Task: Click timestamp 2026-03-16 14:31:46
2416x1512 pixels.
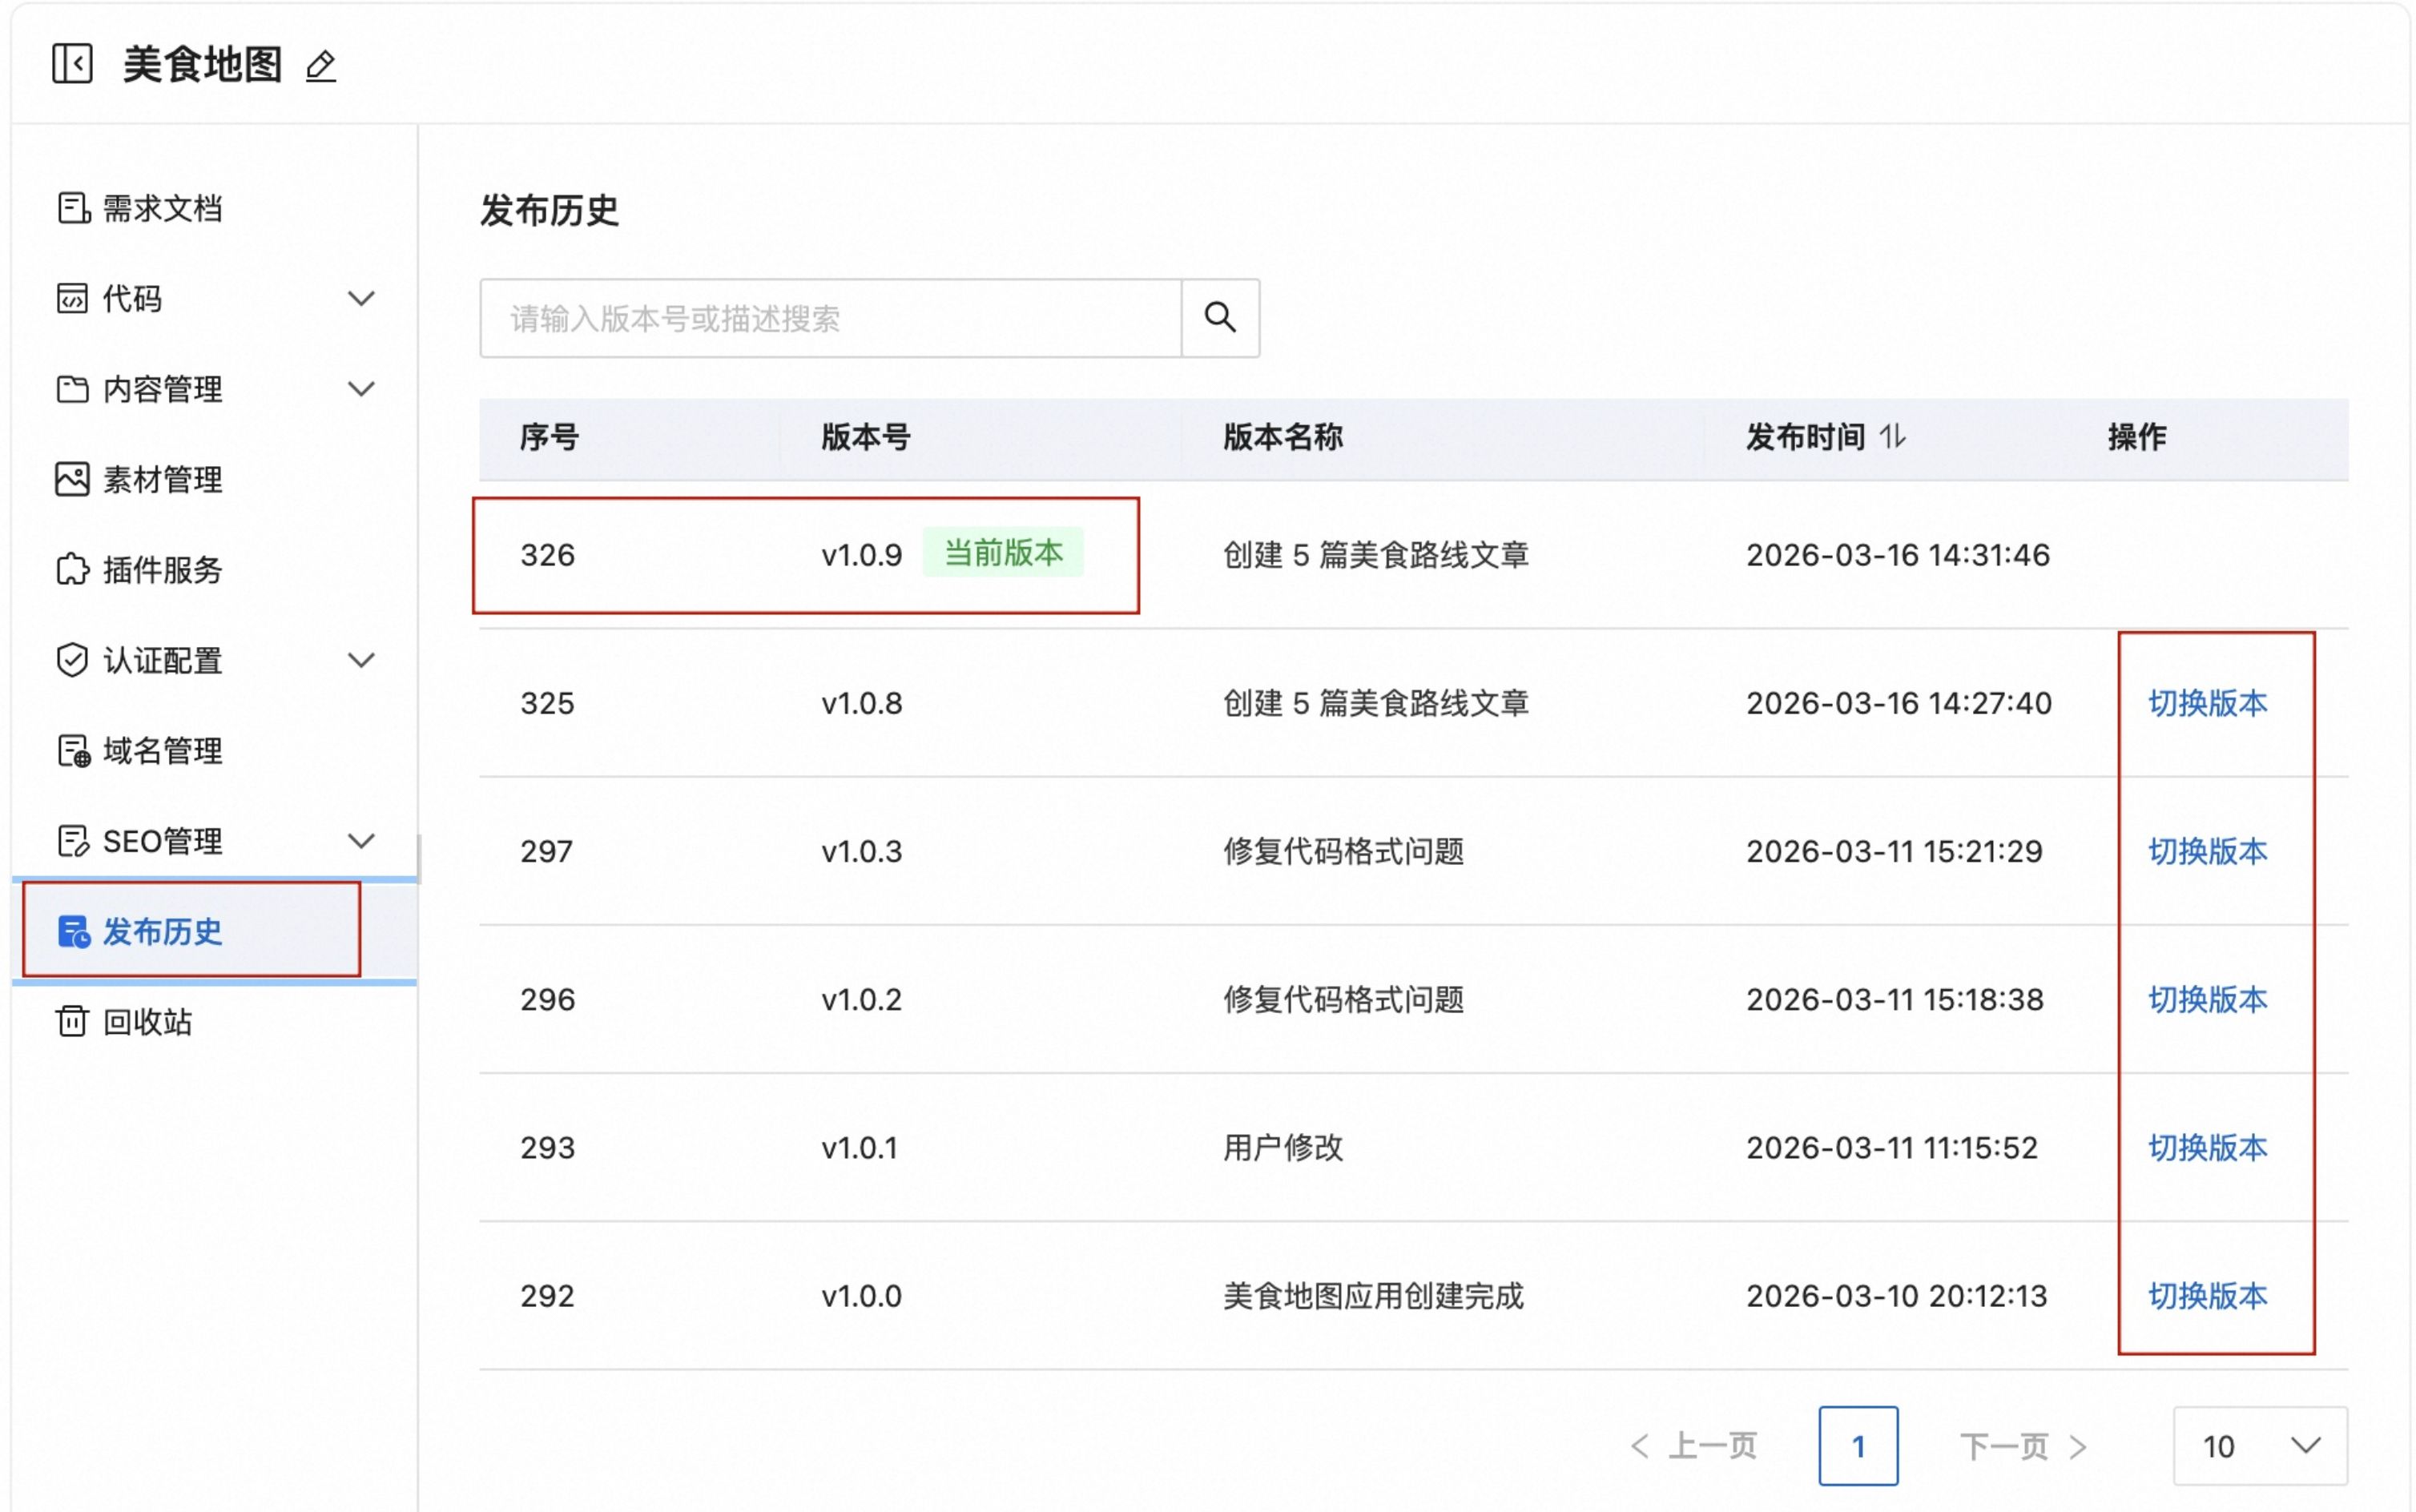Action: [x=1897, y=554]
